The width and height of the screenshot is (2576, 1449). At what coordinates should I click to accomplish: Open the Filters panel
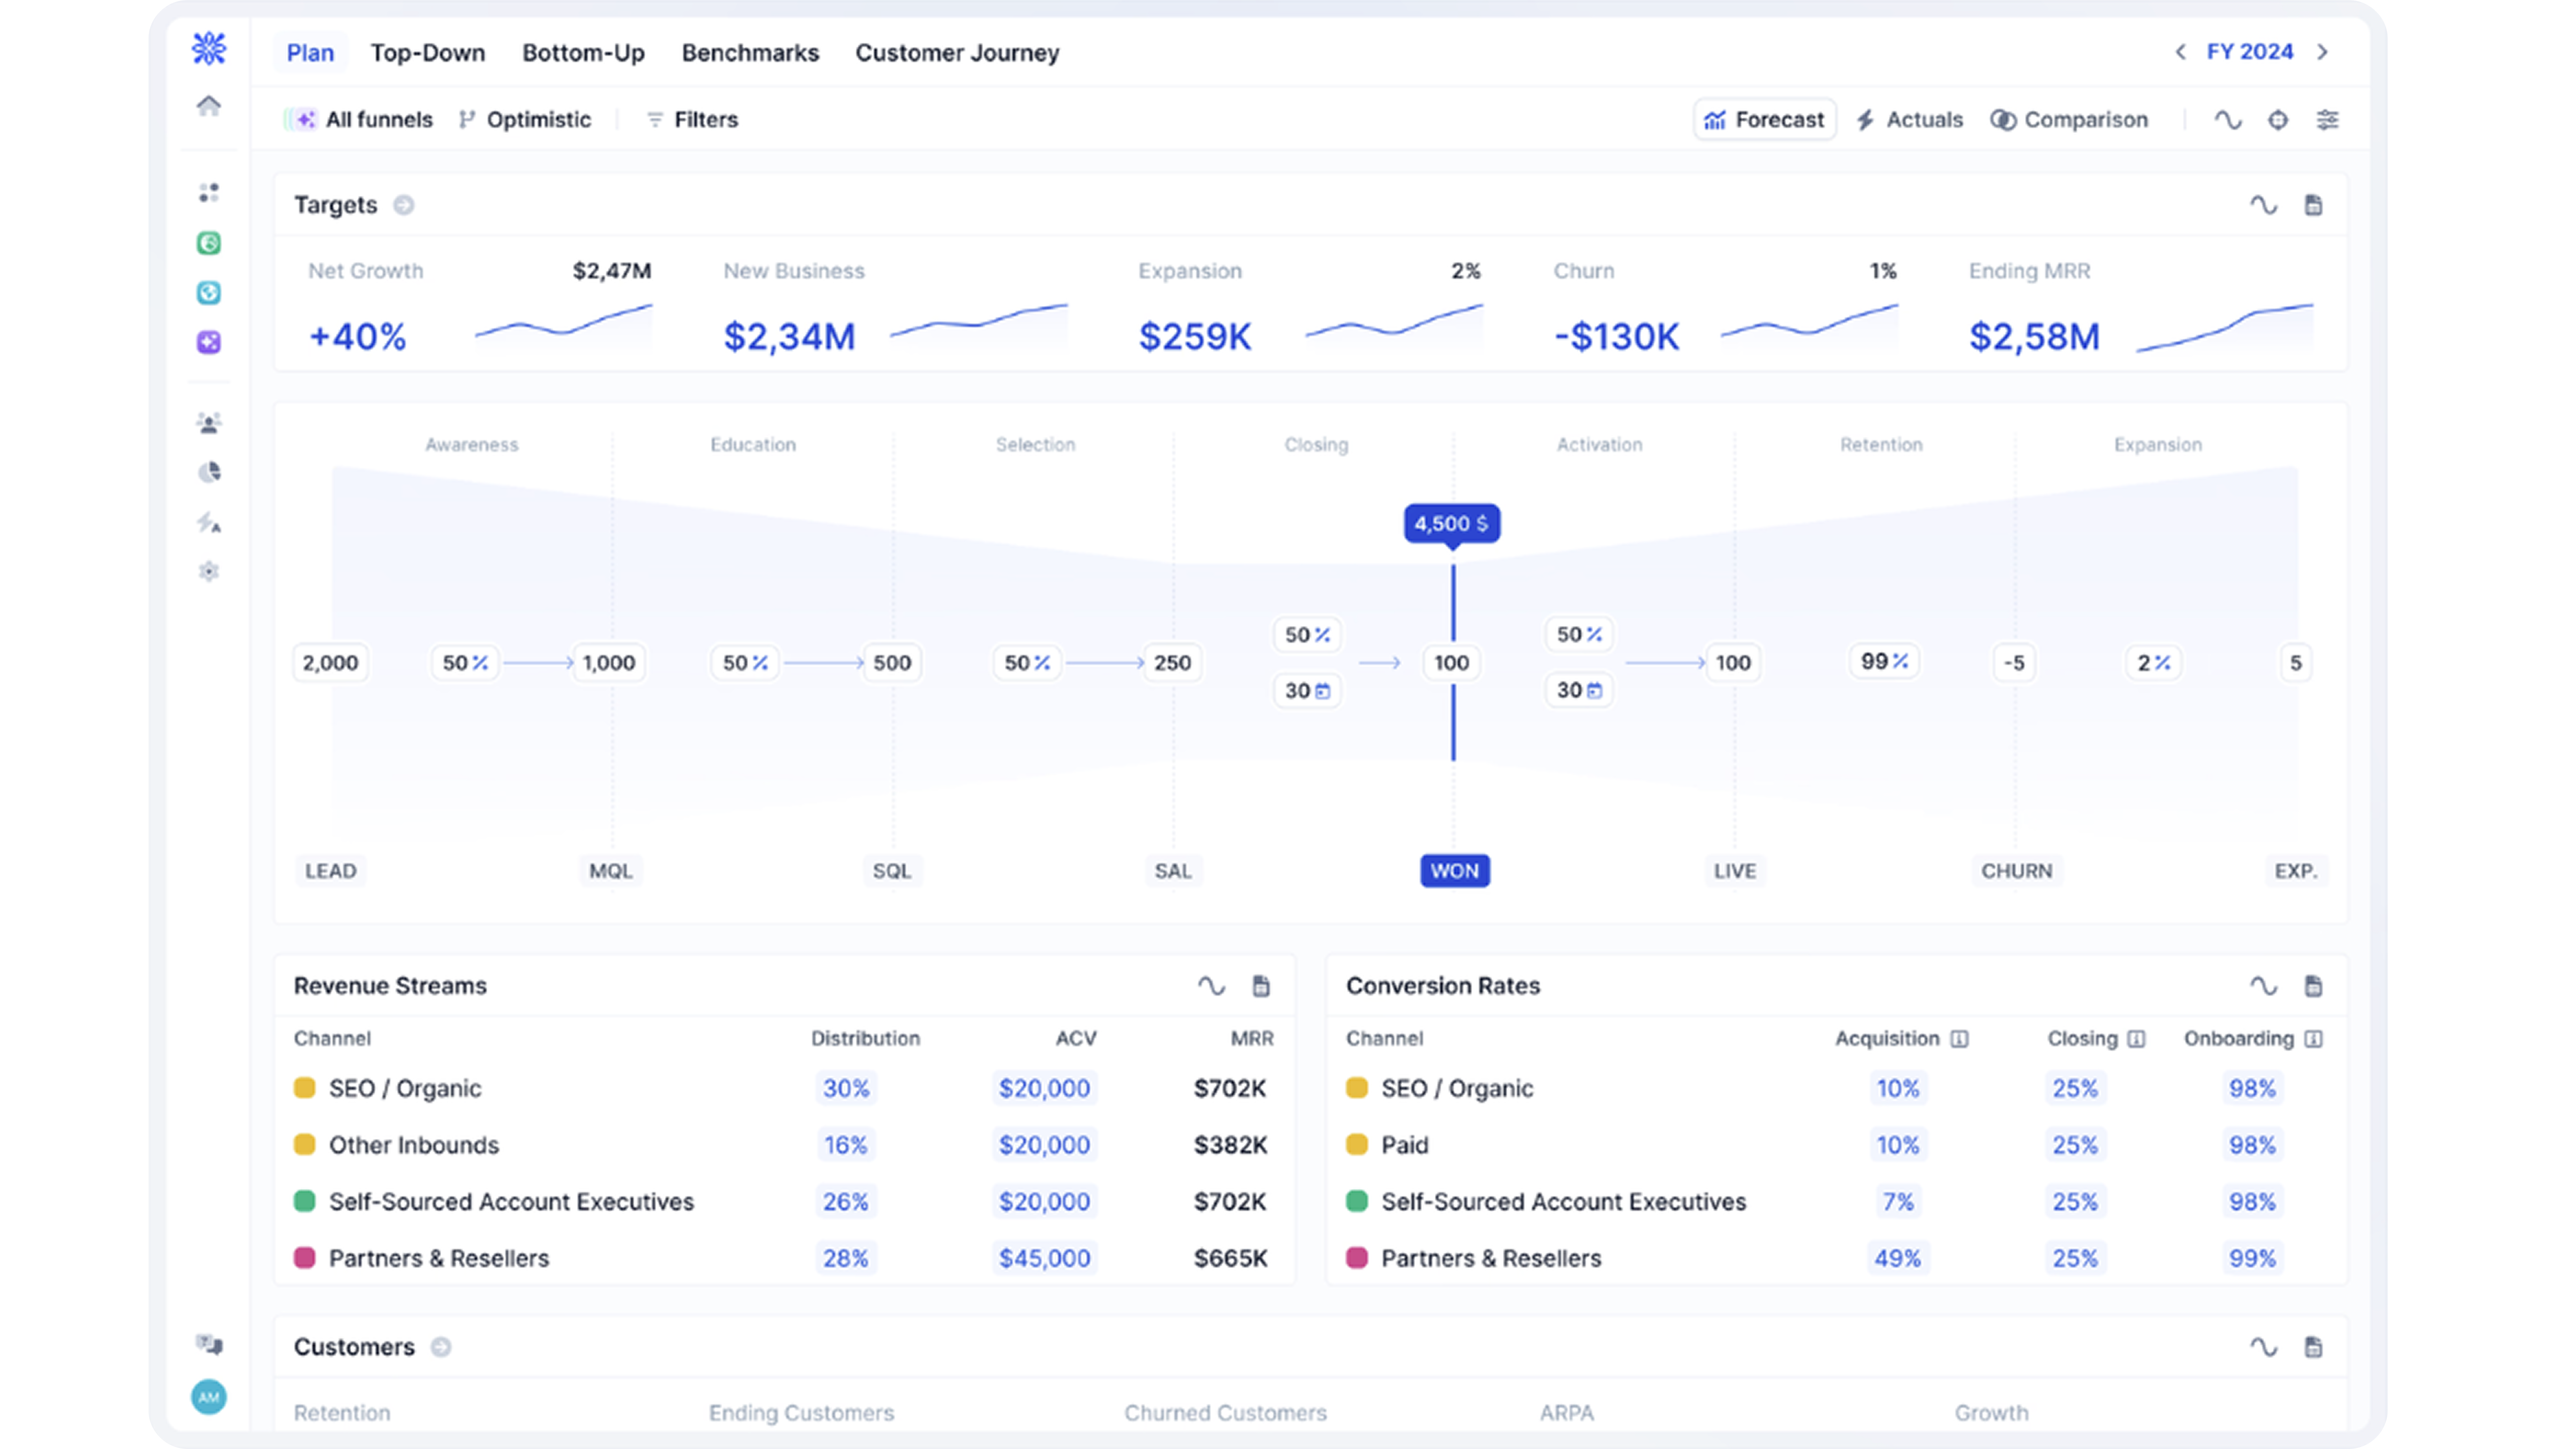click(692, 119)
